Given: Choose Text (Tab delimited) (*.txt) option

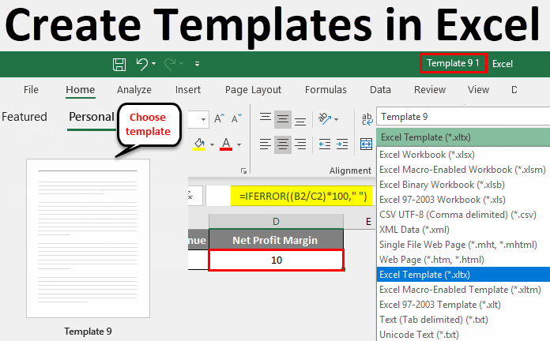Looking at the screenshot, I should point(464,320).
